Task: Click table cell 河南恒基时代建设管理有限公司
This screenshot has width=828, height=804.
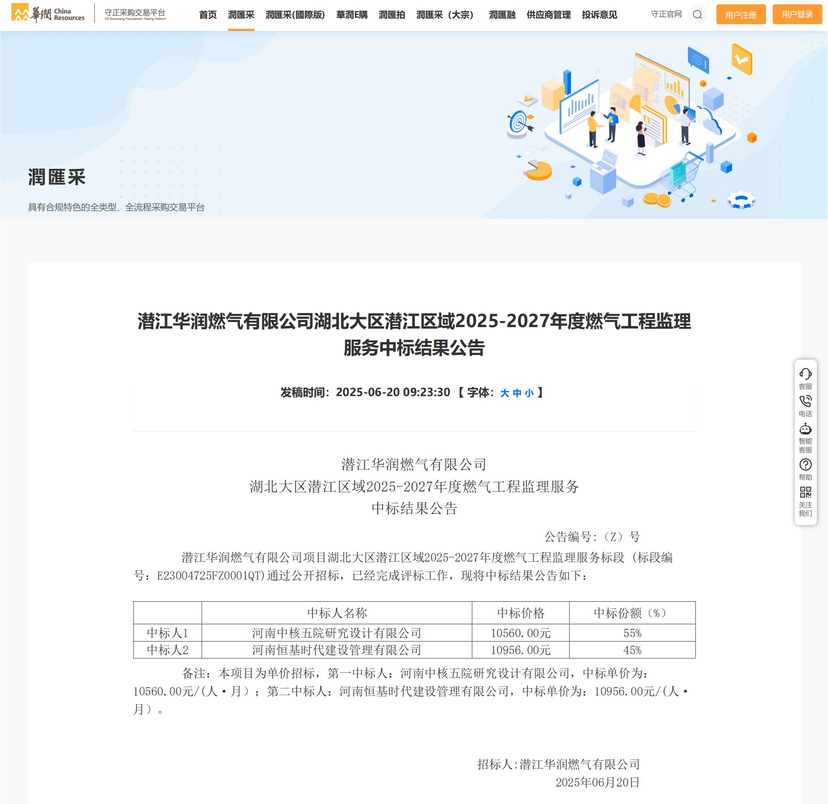Action: [x=337, y=649]
